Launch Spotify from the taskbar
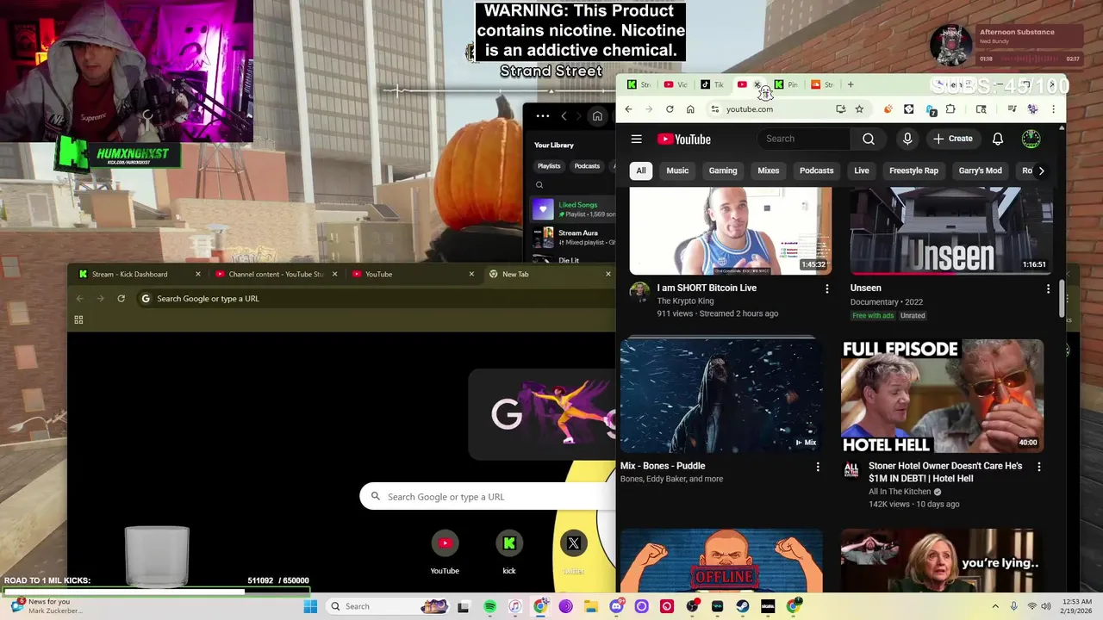1103x620 pixels. [x=489, y=606]
